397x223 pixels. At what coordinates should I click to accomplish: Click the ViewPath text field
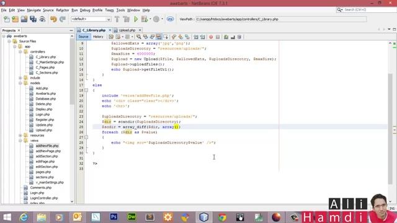pos(281,19)
